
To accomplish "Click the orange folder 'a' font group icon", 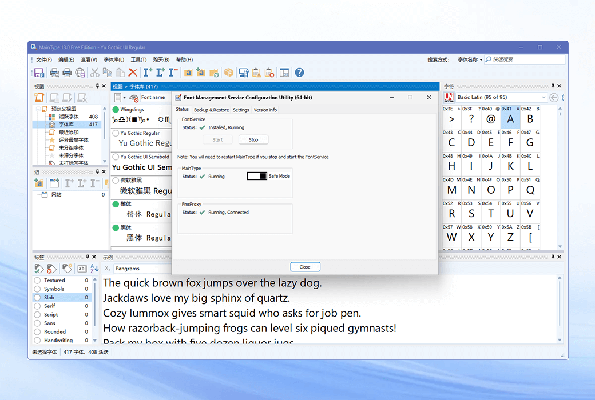I will [188, 73].
